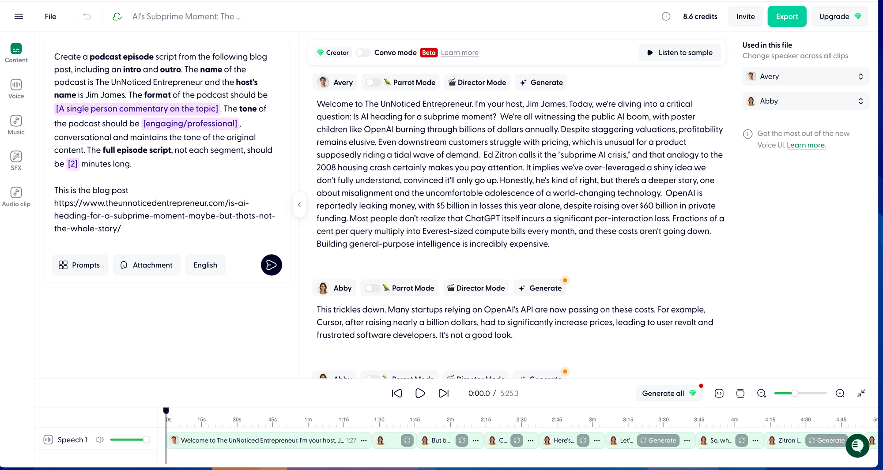This screenshot has height=470, width=883.
Task: Generate audio for Abby's clip
Action: 540,288
